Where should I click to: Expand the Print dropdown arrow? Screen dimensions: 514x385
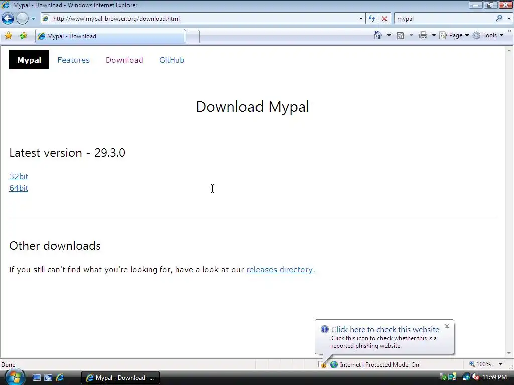pos(433,35)
